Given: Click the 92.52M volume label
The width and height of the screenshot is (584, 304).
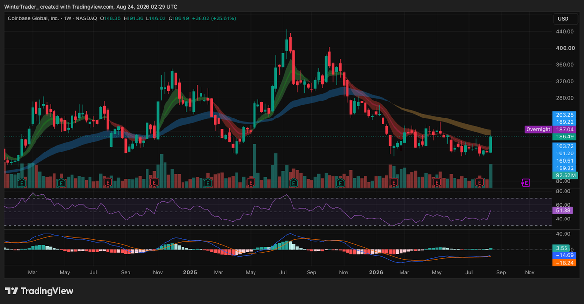Looking at the screenshot, I should click(565, 175).
